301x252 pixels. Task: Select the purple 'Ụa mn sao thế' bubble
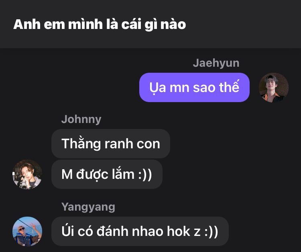click(194, 87)
